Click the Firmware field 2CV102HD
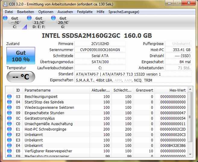Viewport: 198px width, 162px height. pos(100,44)
